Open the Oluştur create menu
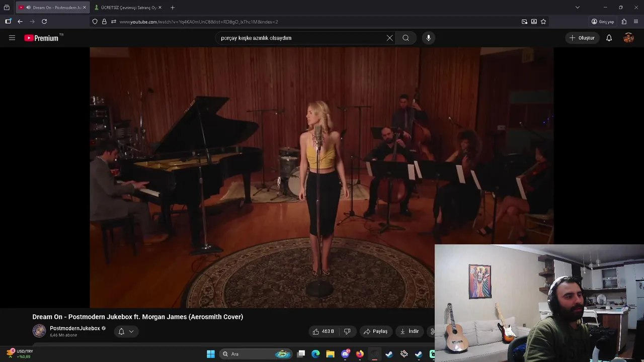The width and height of the screenshot is (644, 362). 582,38
